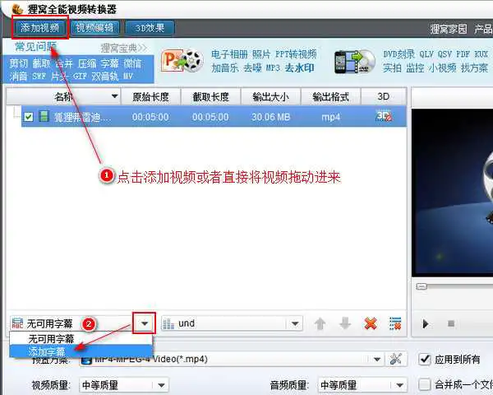Open the 名称 column dropdown arrow
Viewport: 493px width, 395px height.
tap(115, 96)
